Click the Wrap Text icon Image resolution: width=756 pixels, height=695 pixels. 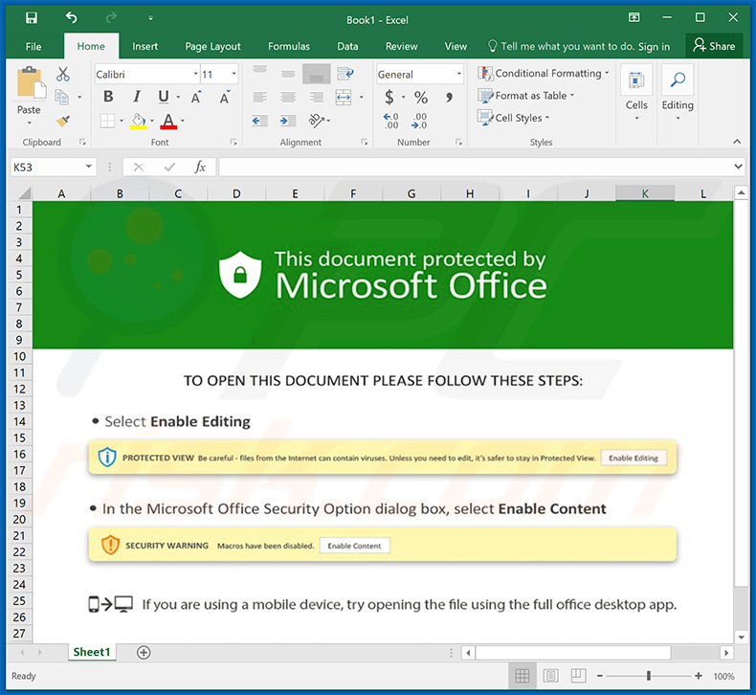tap(345, 74)
